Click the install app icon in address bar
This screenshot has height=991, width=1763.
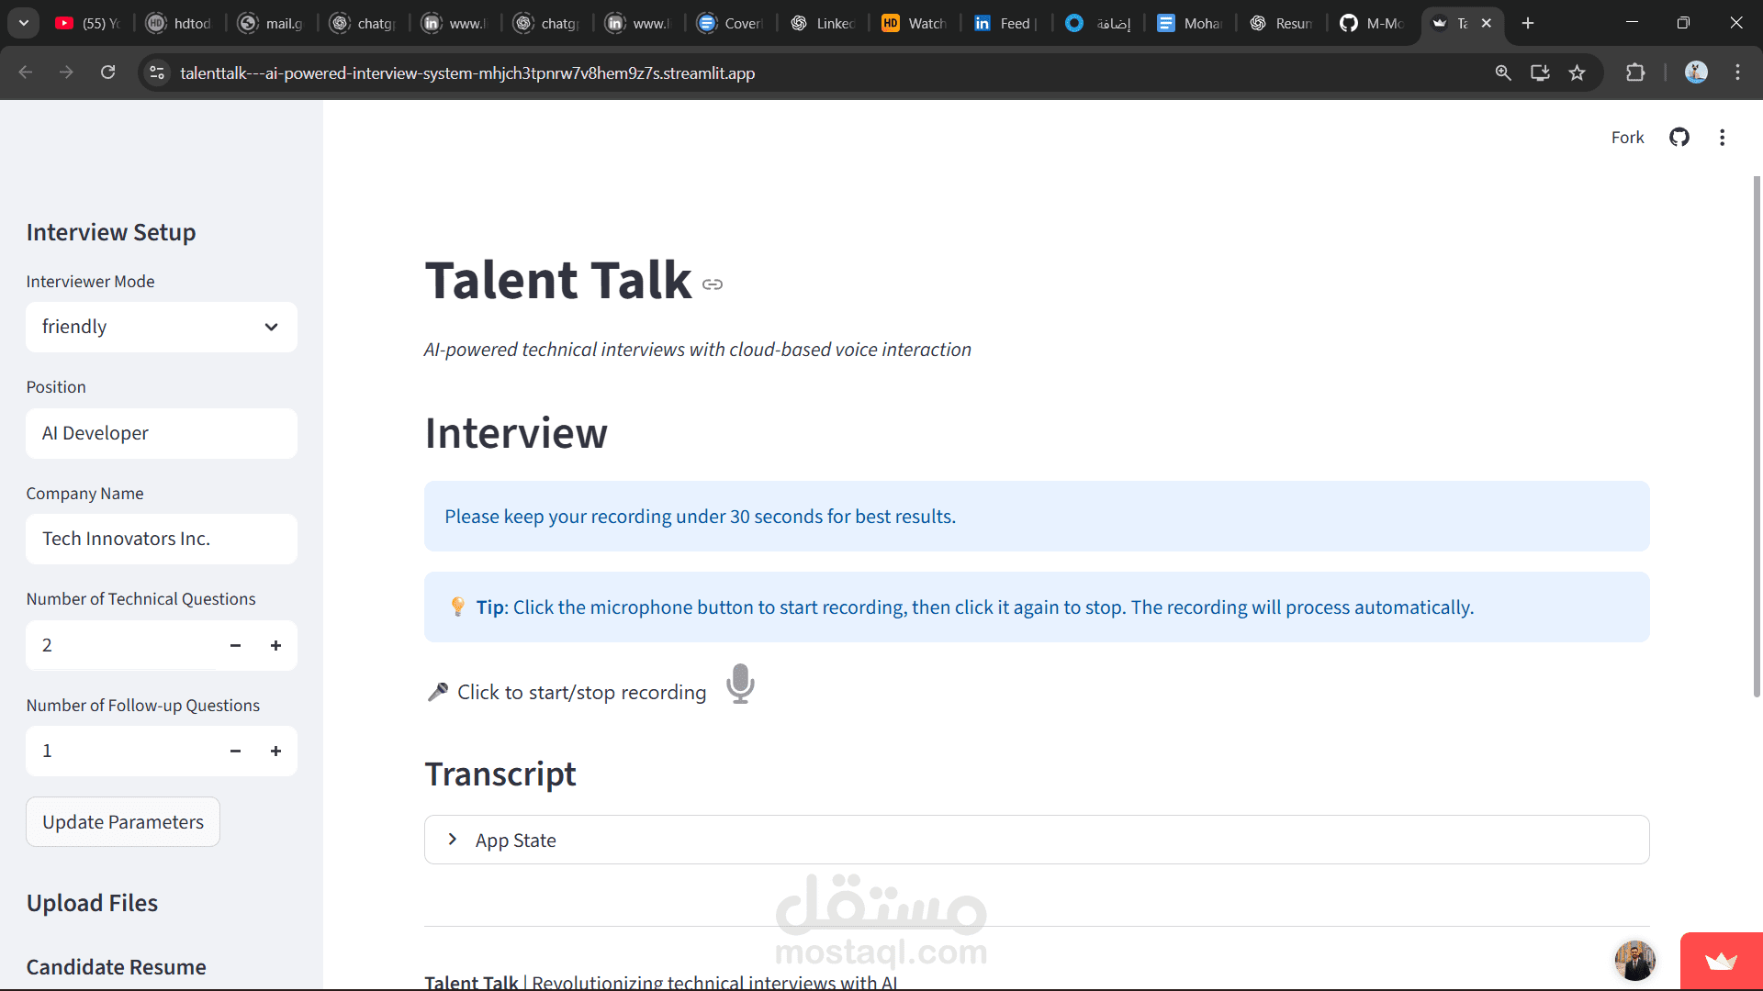[1540, 72]
